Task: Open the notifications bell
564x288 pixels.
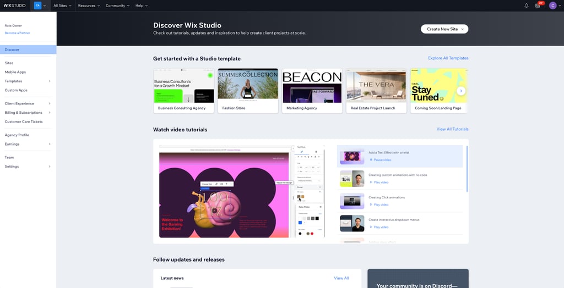Action: (526, 5)
